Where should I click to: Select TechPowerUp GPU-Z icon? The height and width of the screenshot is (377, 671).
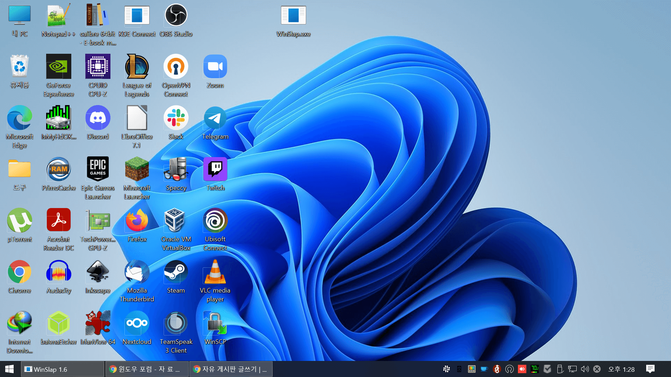pyautogui.click(x=98, y=229)
